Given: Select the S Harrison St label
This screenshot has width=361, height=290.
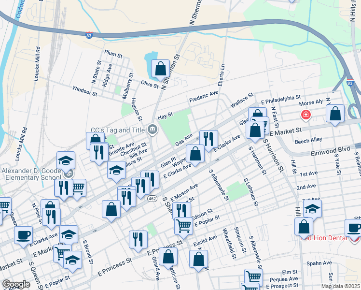Looking at the screenshot, I should [273, 155].
